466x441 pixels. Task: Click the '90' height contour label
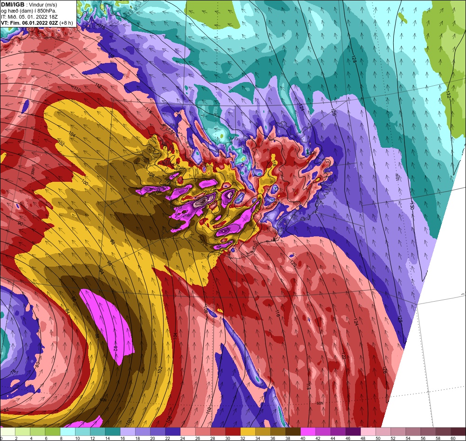click(x=21, y=224)
